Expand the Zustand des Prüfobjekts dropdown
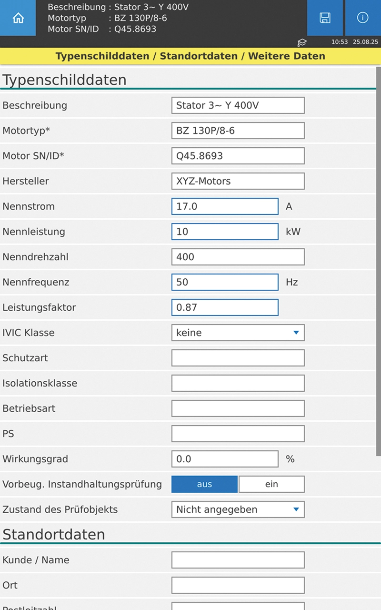 (x=238, y=509)
